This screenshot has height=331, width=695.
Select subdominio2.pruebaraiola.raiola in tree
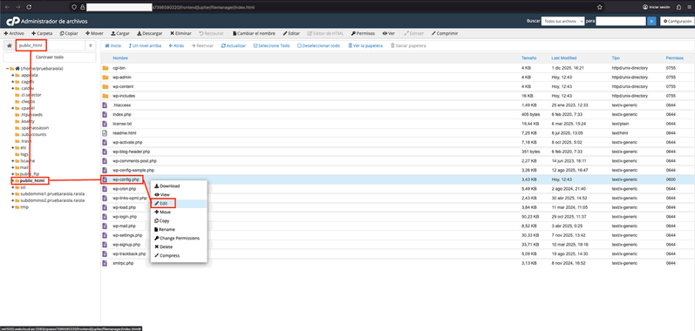pos(52,200)
